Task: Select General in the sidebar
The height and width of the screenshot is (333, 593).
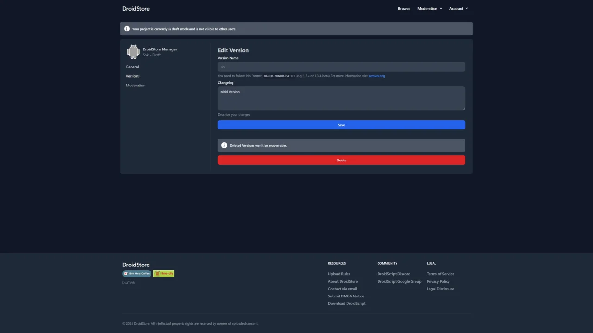Action: [x=132, y=67]
